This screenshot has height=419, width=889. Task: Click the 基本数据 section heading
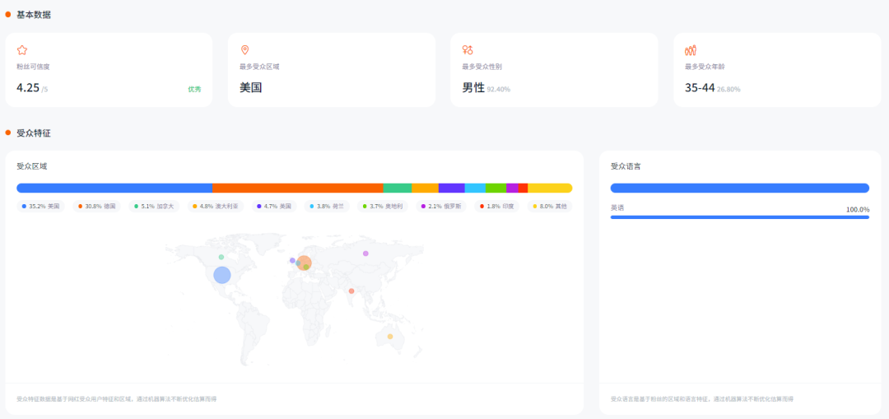click(34, 15)
